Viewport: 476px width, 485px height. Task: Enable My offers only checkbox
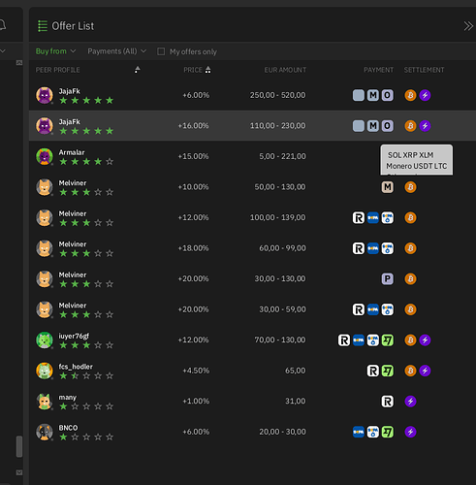tap(161, 51)
